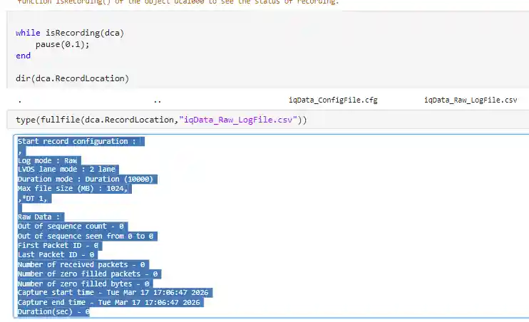
Task: Click the 'Last Packet ID - 0' line
Action: pos(57,254)
